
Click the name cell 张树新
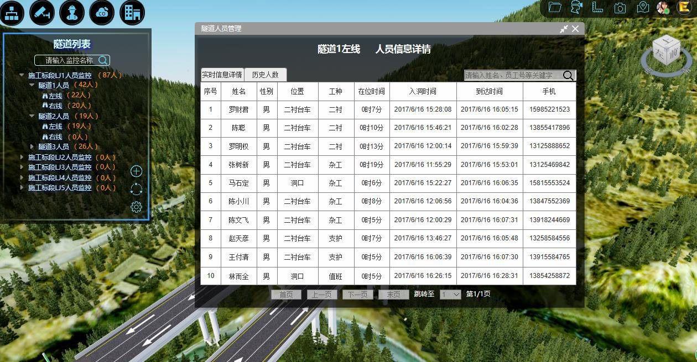[238, 165]
